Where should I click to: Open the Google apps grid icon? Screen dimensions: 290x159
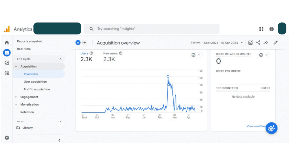pyautogui.click(x=261, y=29)
